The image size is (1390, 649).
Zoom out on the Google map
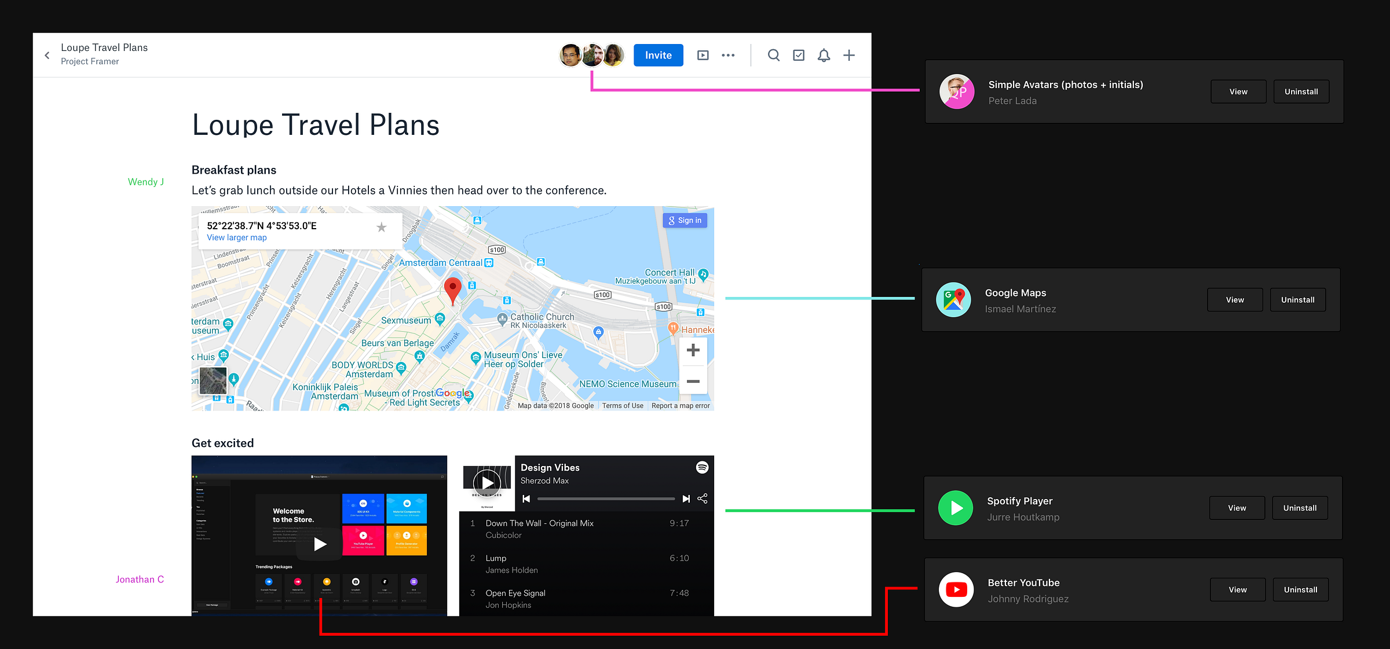[693, 382]
